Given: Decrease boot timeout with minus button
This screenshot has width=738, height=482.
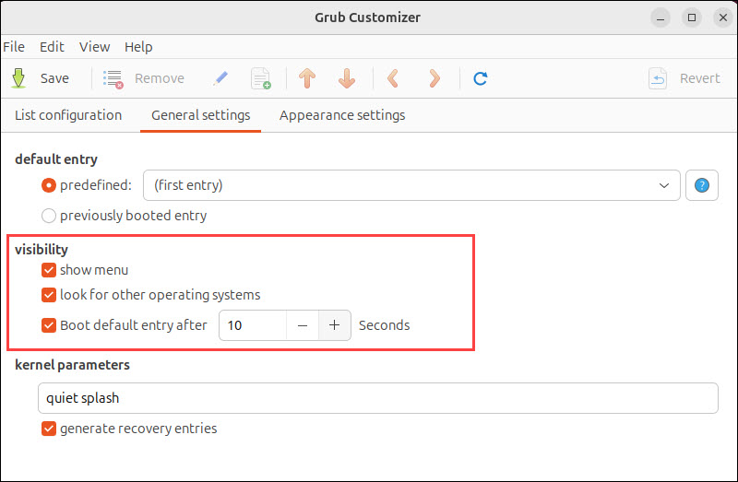Looking at the screenshot, I should (303, 325).
